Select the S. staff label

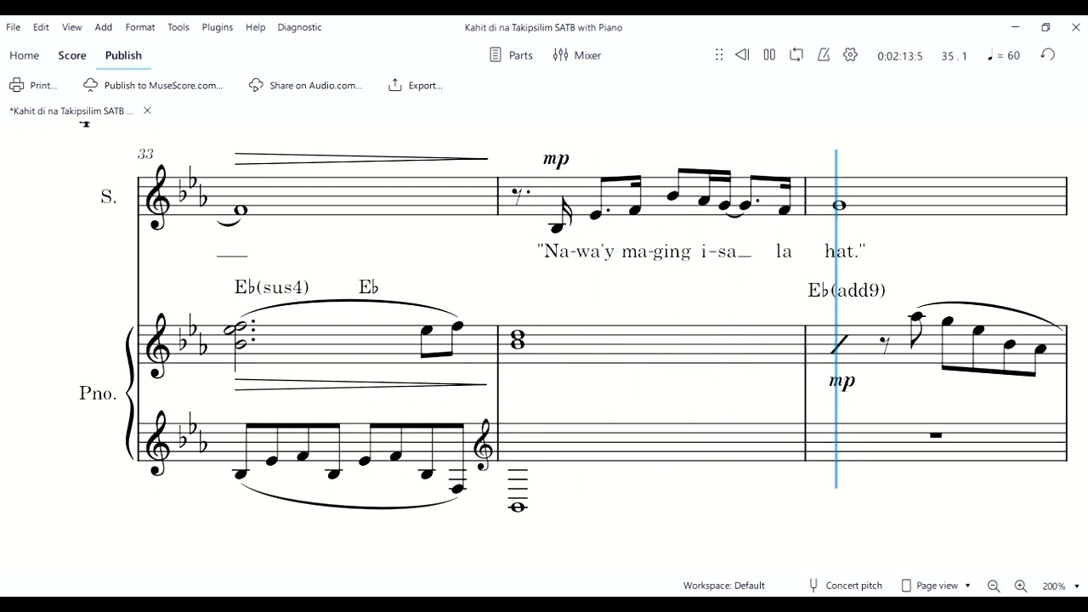pyautogui.click(x=109, y=196)
